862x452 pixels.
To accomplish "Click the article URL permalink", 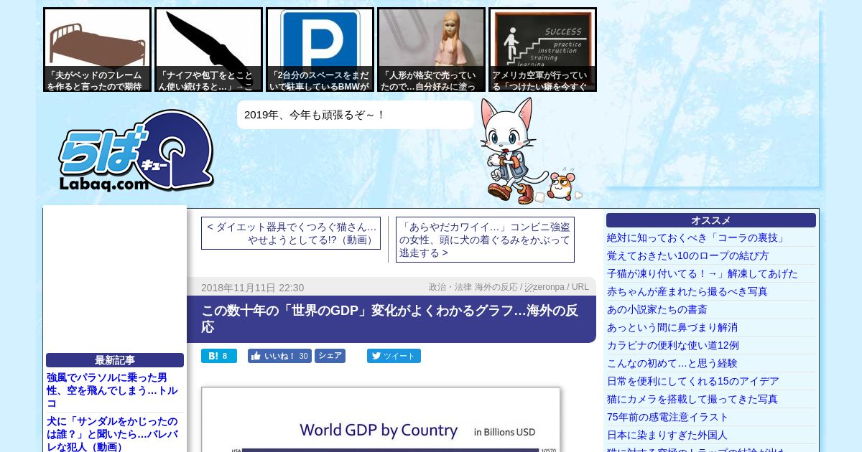I will [x=580, y=287].
